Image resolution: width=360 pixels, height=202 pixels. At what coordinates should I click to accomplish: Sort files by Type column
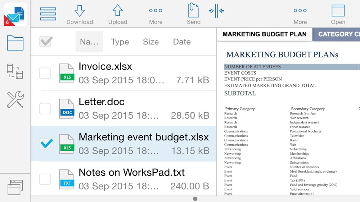[x=120, y=42]
